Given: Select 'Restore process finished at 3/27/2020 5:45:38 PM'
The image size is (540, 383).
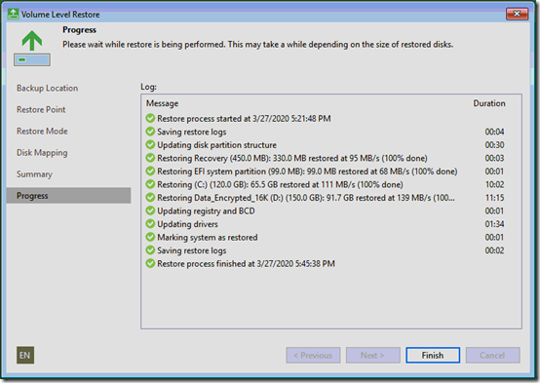Looking at the screenshot, I should click(246, 264).
